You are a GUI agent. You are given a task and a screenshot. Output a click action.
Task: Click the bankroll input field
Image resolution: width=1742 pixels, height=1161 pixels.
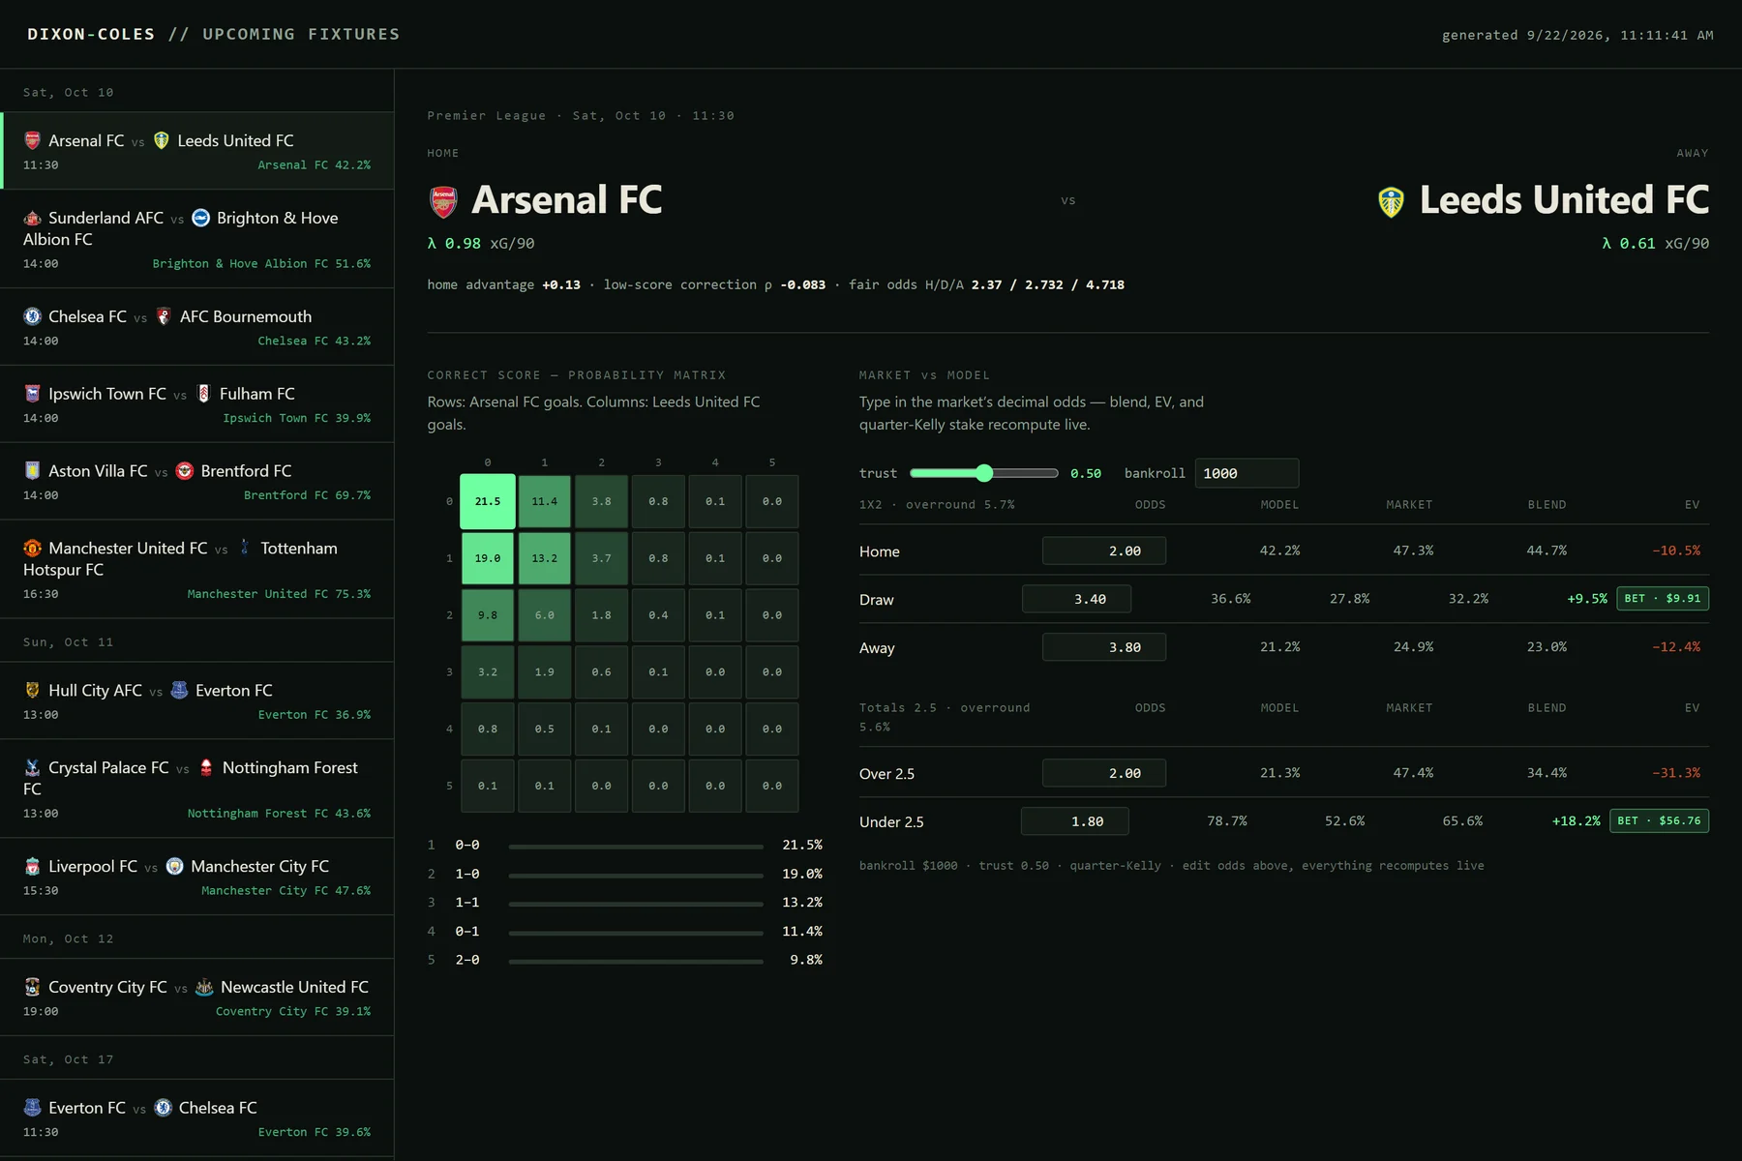click(1246, 473)
